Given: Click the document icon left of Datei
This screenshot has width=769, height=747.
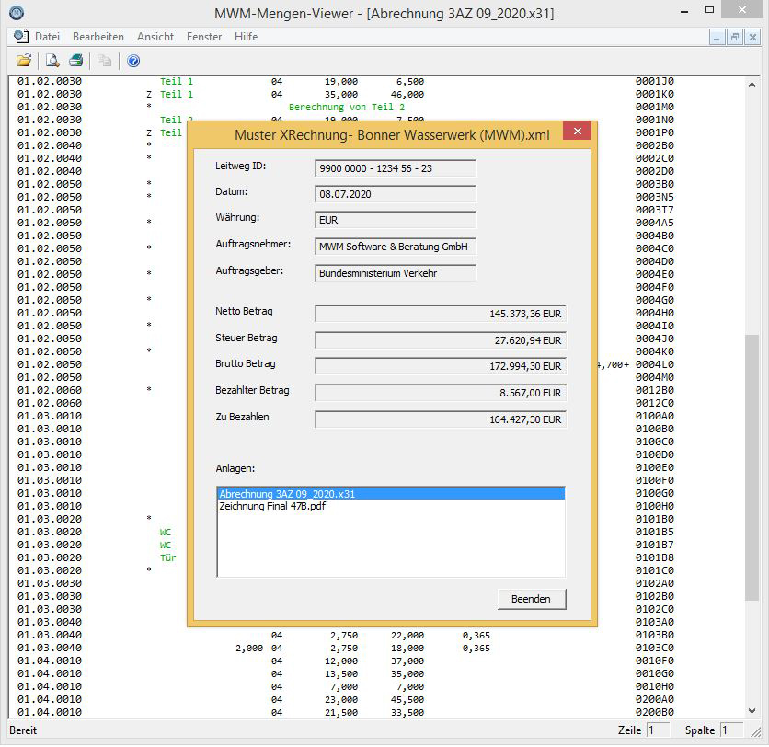Looking at the screenshot, I should 20,37.
